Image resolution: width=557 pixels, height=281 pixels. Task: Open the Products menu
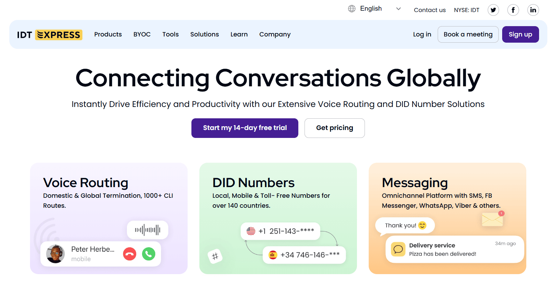point(108,34)
